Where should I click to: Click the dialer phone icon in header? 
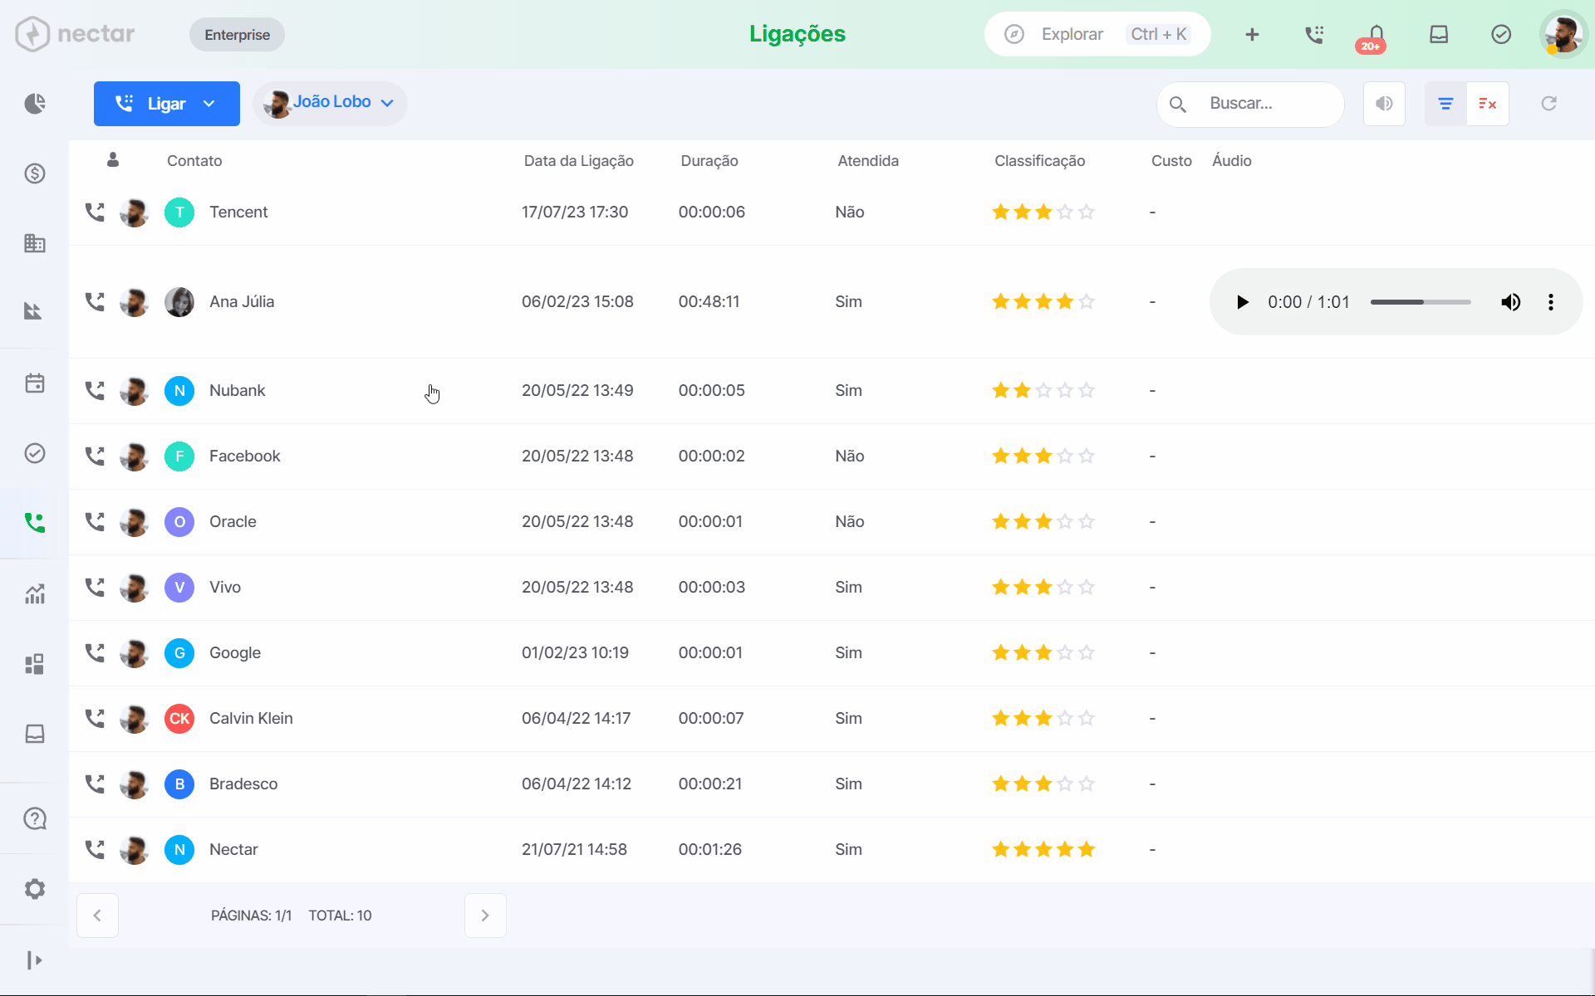pos(1314,34)
